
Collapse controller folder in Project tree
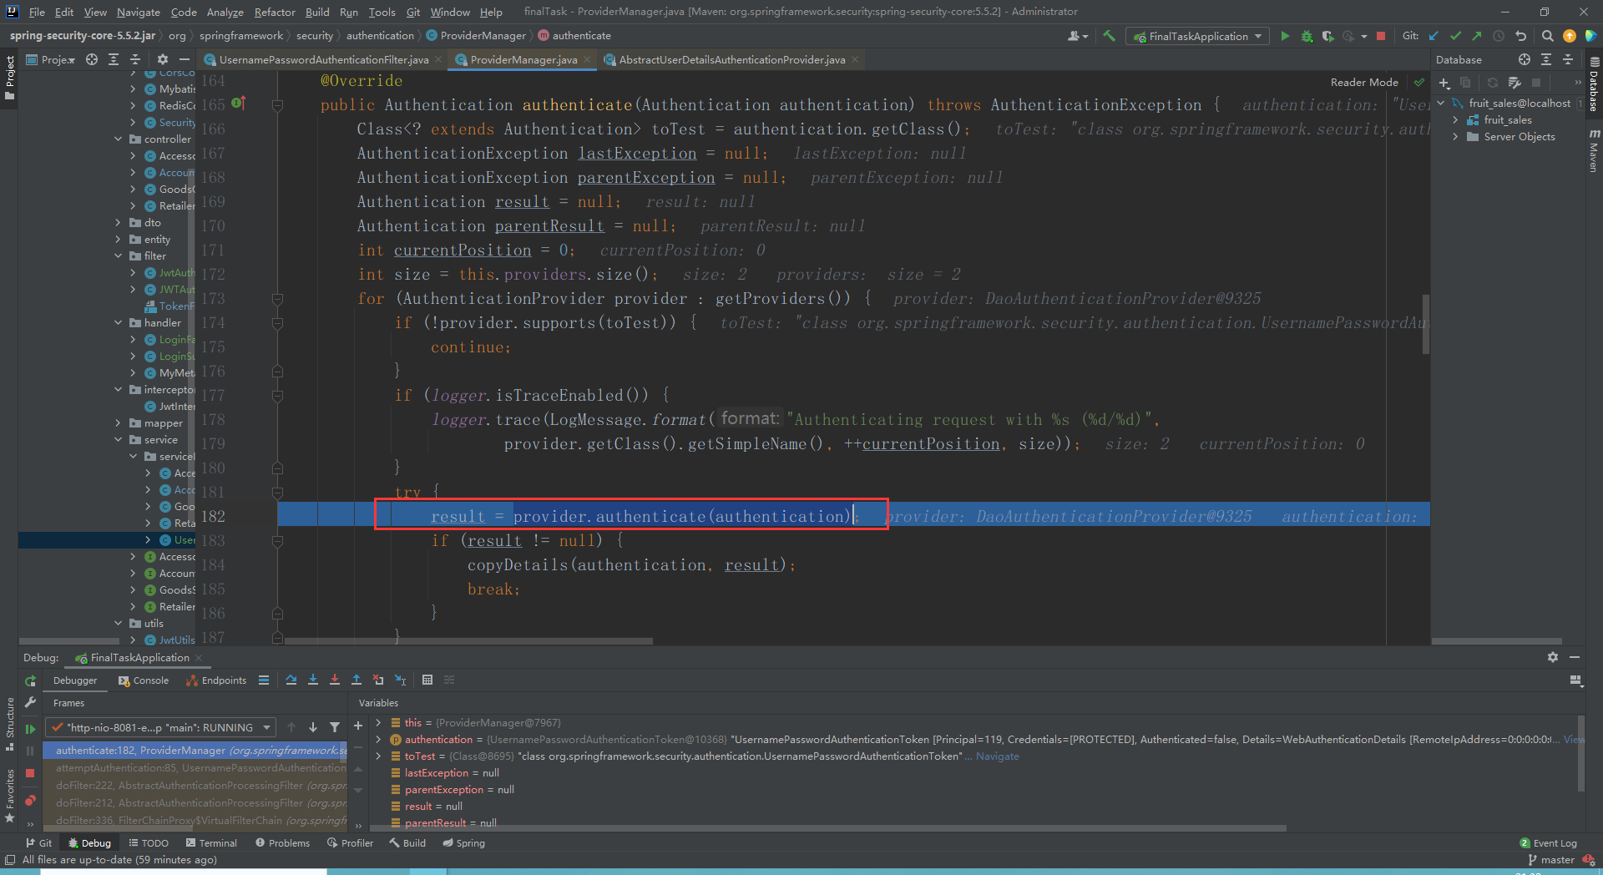[x=119, y=139]
